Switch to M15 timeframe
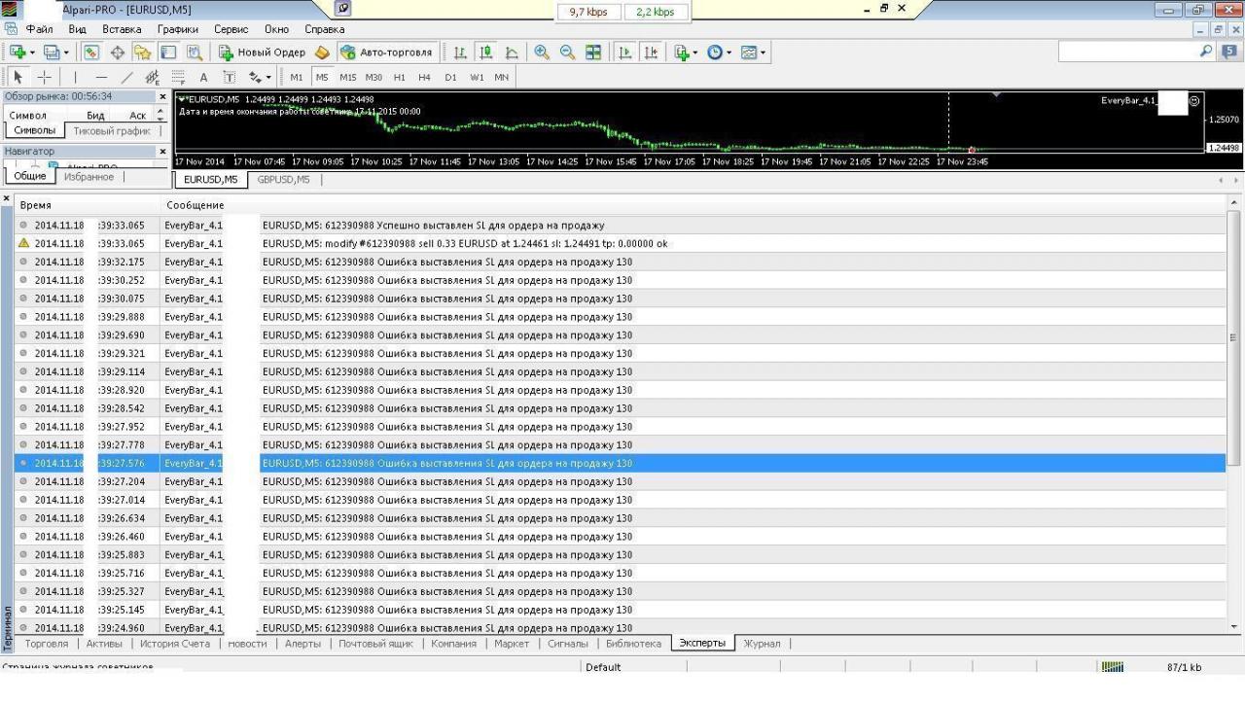This screenshot has height=703, width=1245. pyautogui.click(x=347, y=77)
